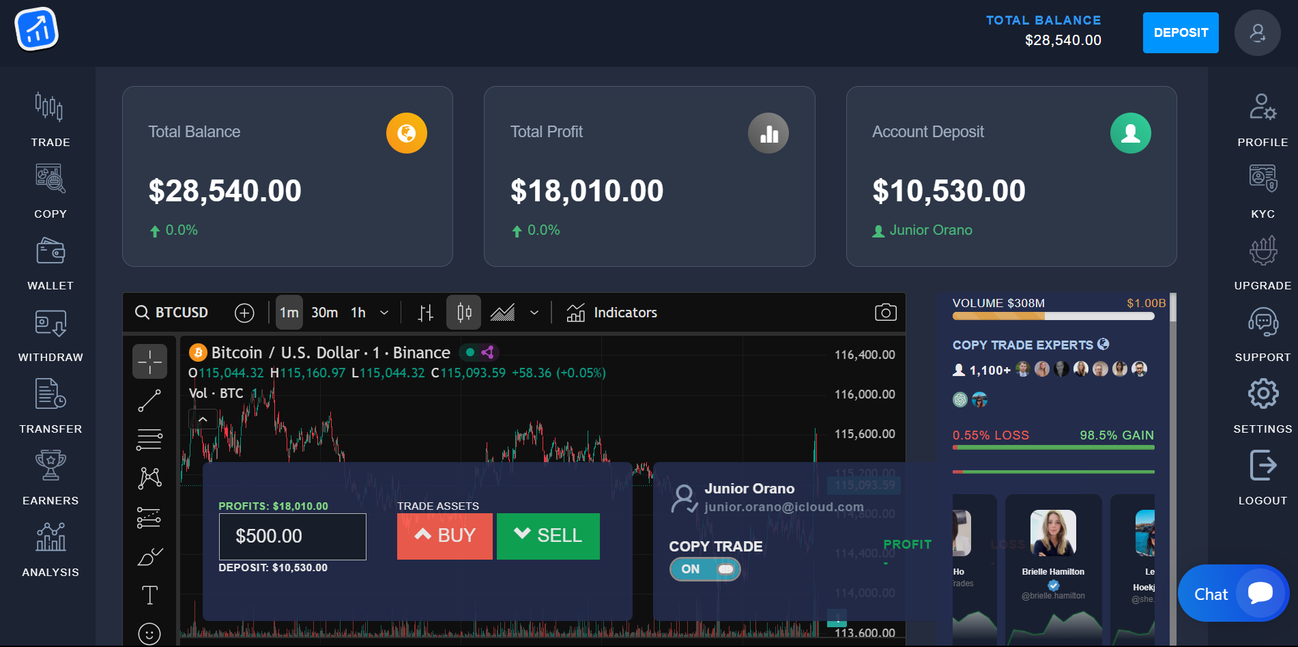Click the volume progress bar

pyautogui.click(x=1053, y=315)
